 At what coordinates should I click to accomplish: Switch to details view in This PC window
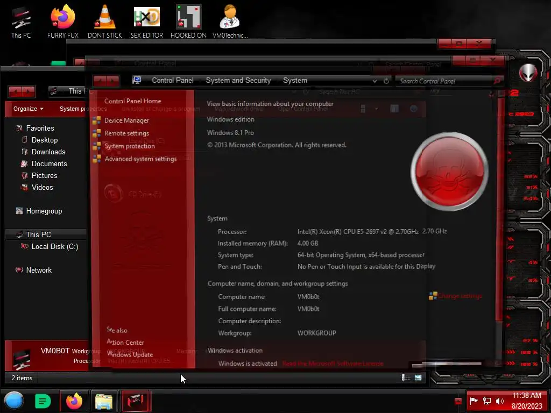click(x=406, y=377)
